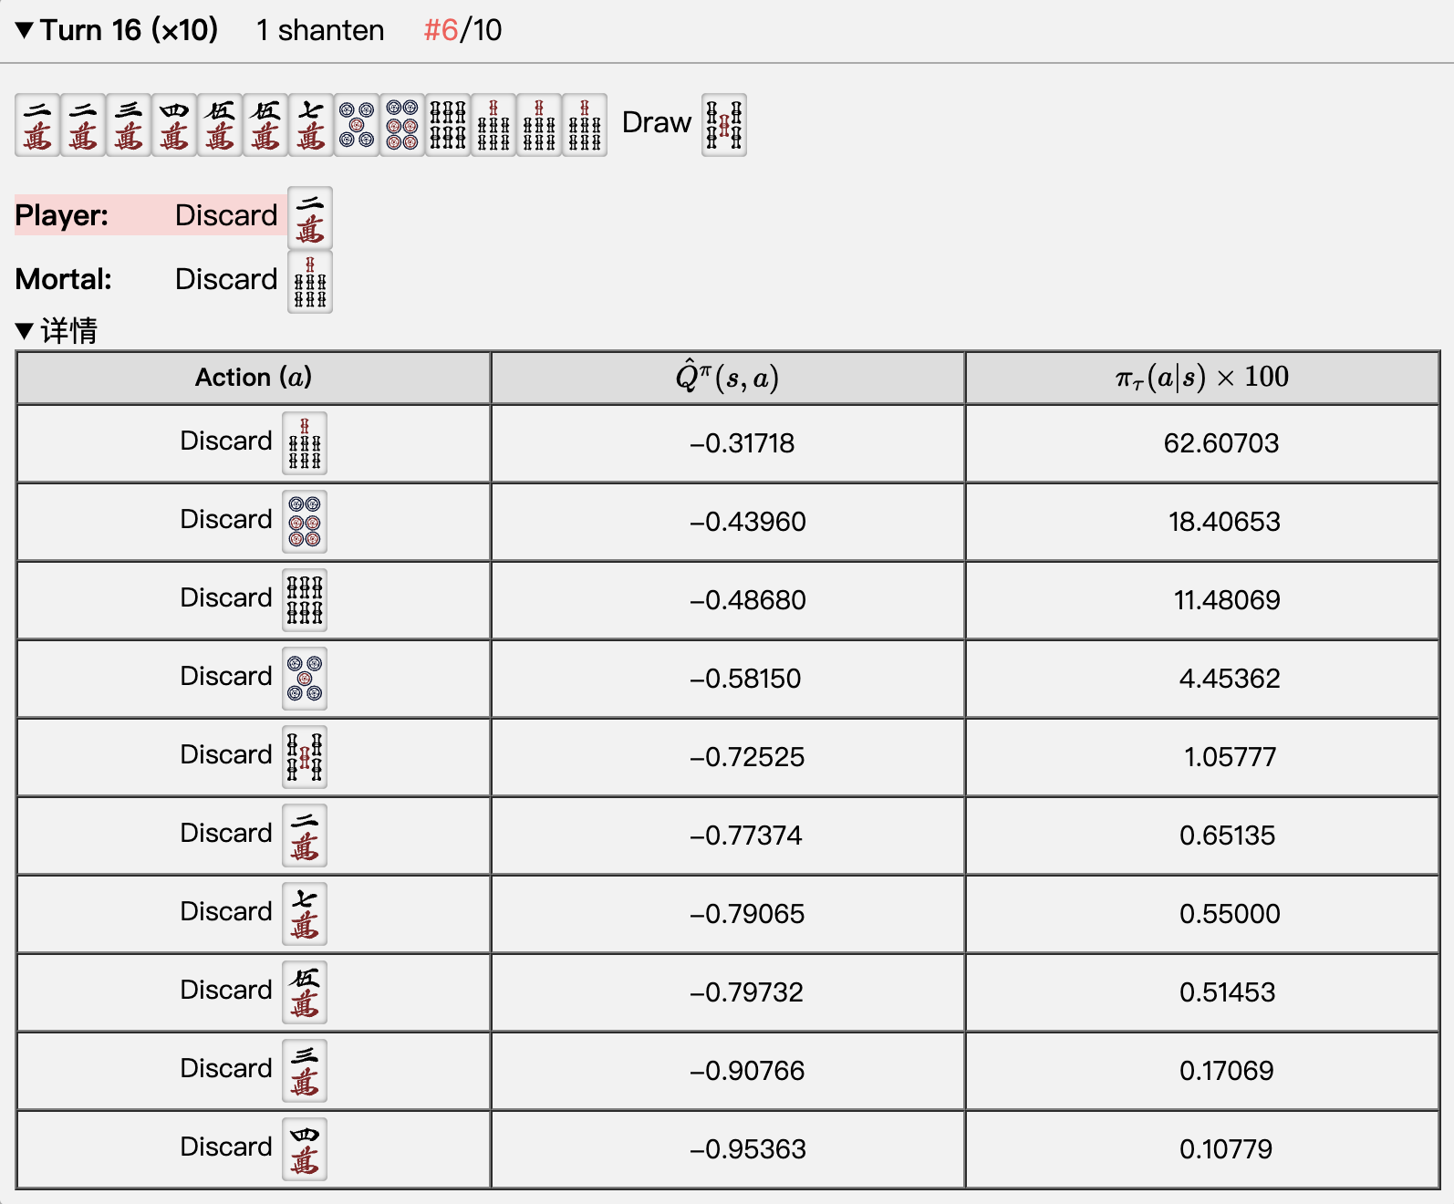The image size is (1454, 1204).
Task: Click the '1 shanten' label
Action: (x=320, y=30)
